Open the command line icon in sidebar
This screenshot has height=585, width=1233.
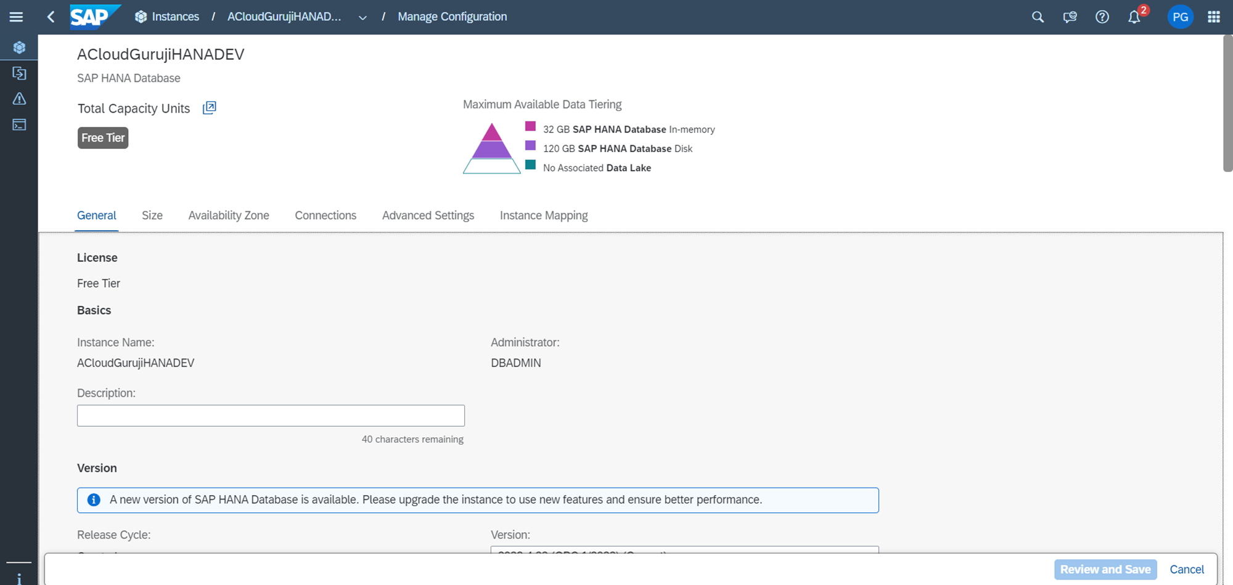(19, 125)
